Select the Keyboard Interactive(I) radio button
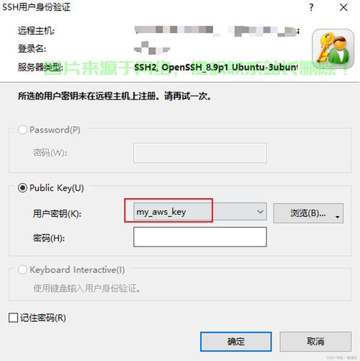360x361 pixels. pyautogui.click(x=22, y=269)
